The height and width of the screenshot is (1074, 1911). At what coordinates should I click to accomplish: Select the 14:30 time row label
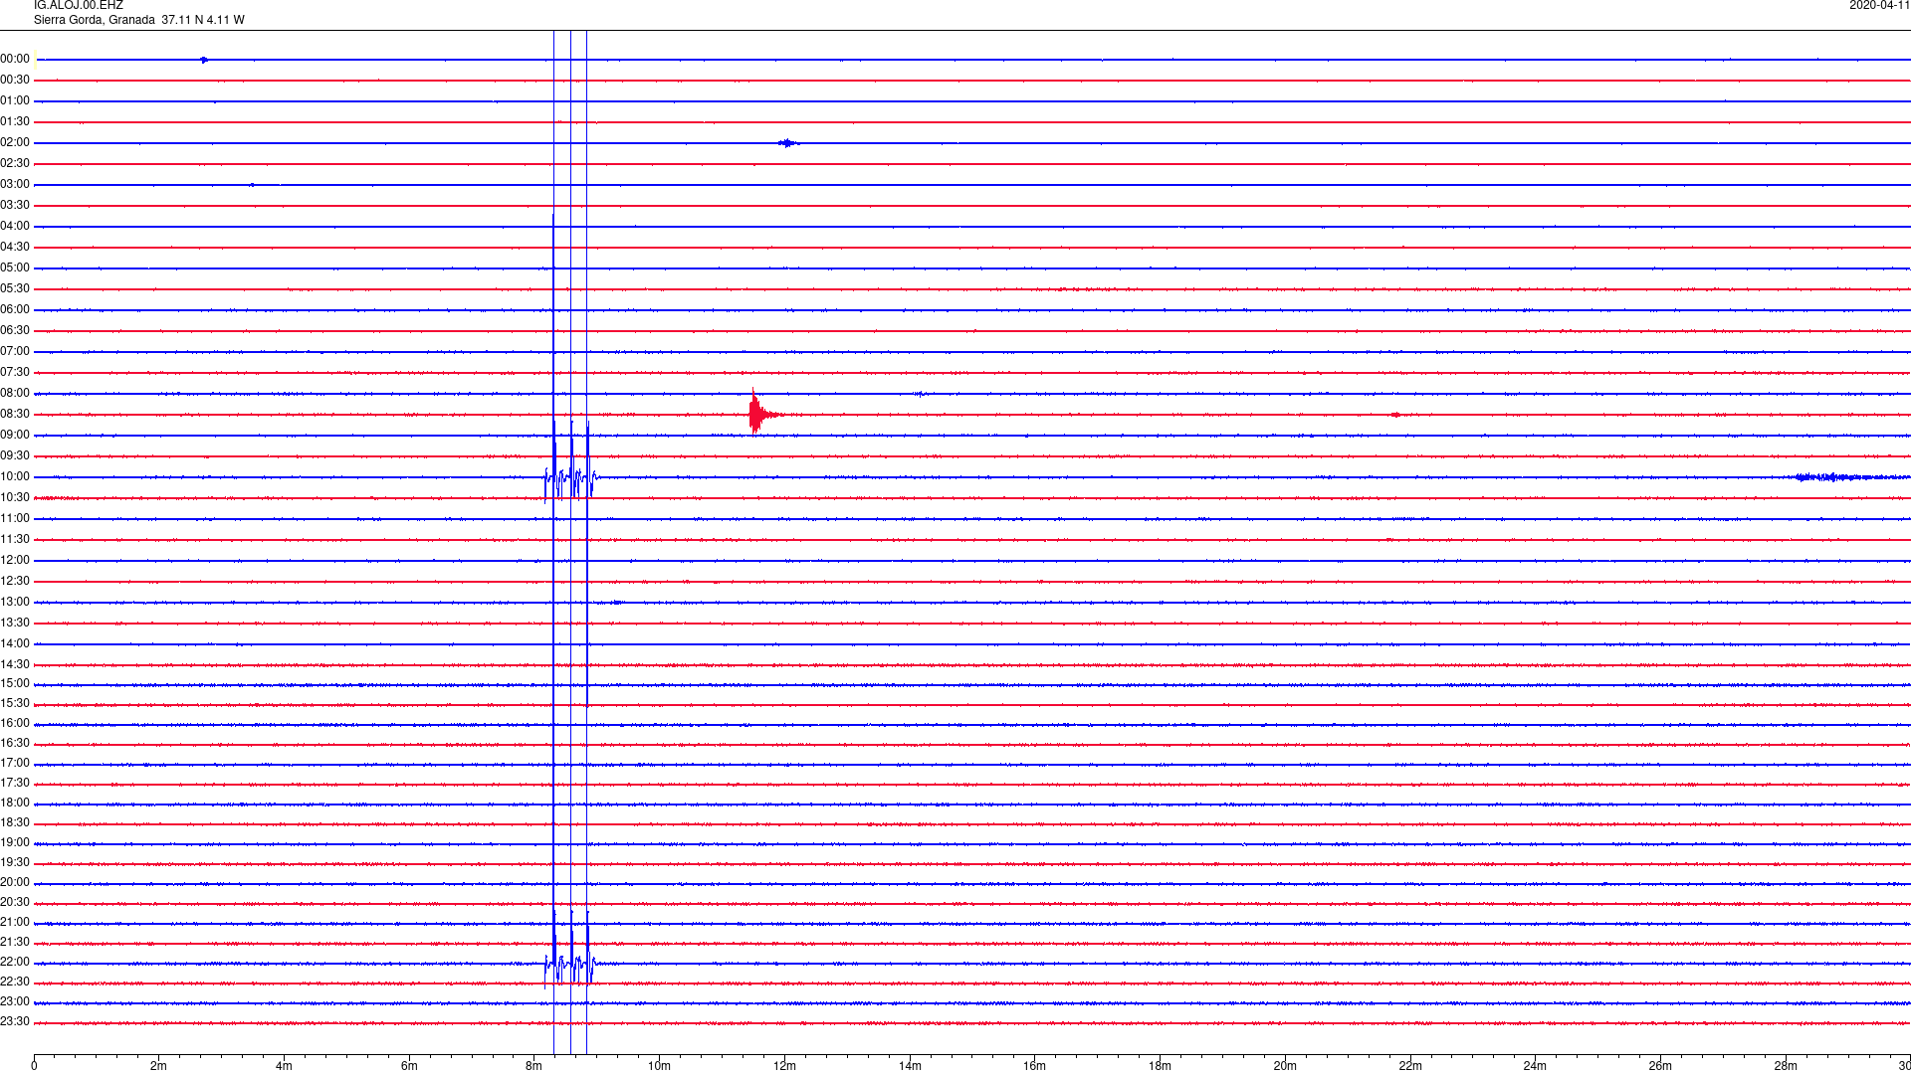15,665
